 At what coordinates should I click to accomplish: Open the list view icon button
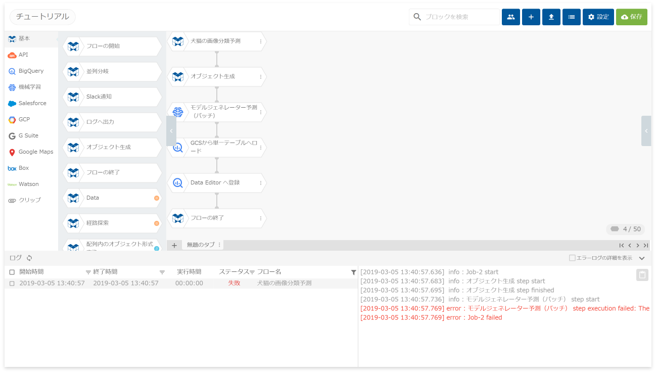tap(572, 17)
